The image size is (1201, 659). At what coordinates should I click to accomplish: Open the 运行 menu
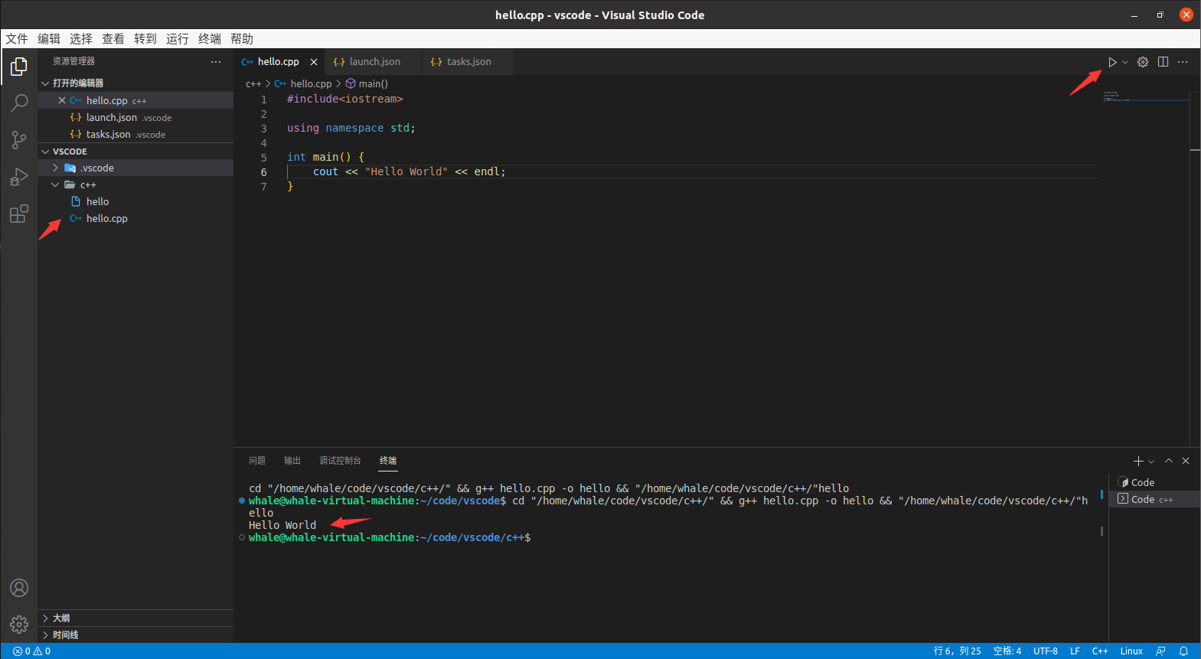[x=178, y=39]
